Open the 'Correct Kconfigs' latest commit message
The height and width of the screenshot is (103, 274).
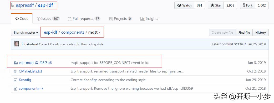(x=71, y=44)
